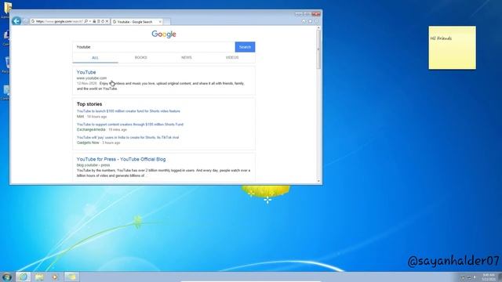Click the stop (X) icon in the address bar
The width and height of the screenshot is (502, 282).
click(x=107, y=21)
